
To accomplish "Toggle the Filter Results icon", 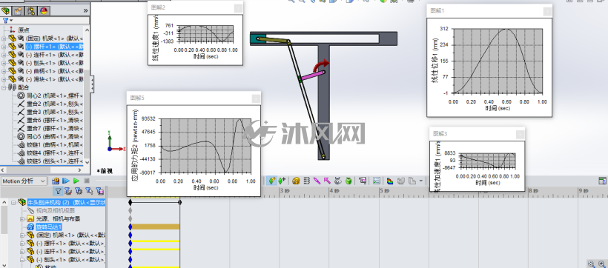I will (x=99, y=190).
